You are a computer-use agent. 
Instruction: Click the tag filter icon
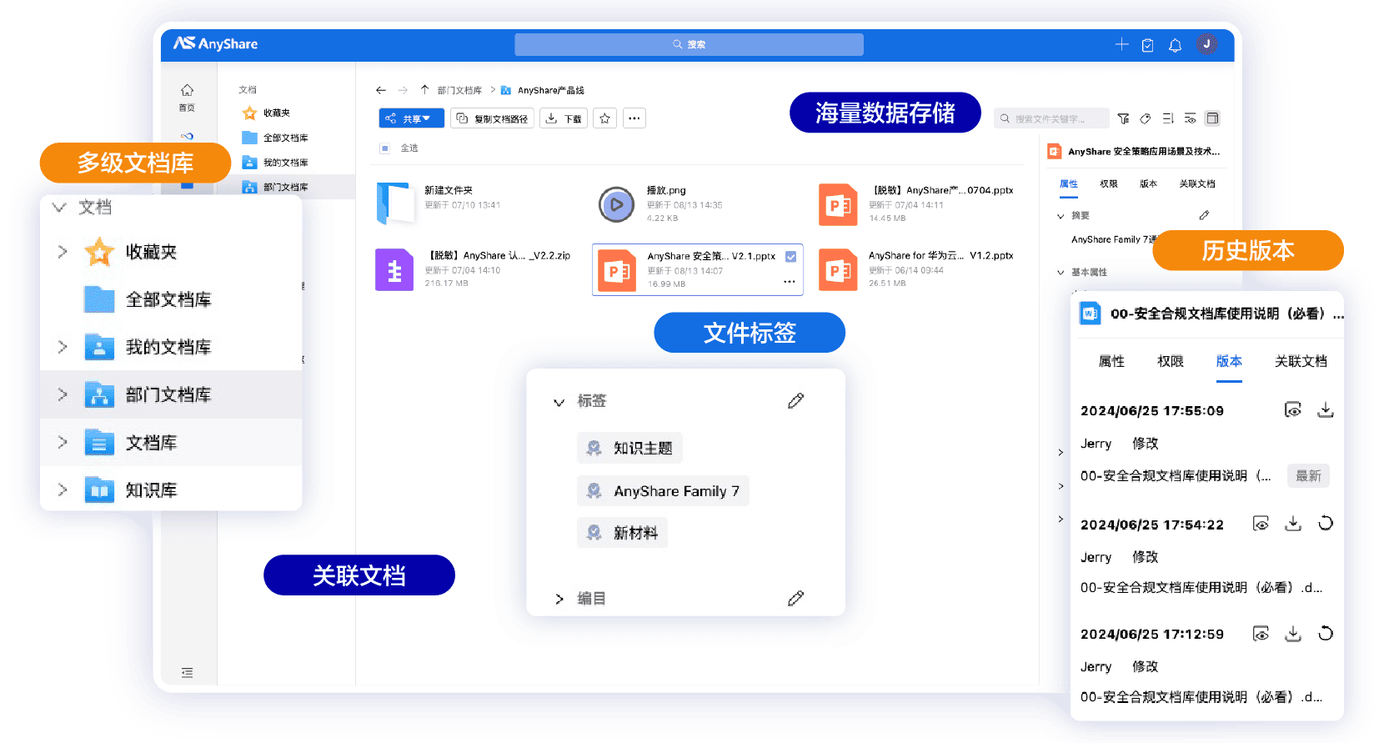[1146, 118]
